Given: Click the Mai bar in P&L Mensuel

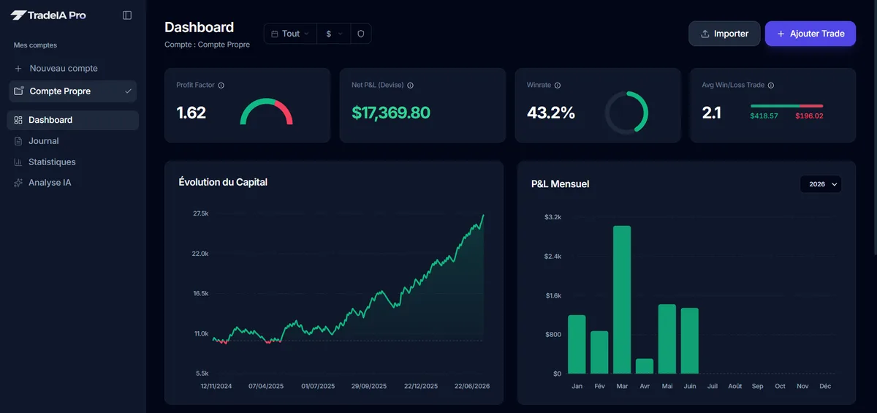Looking at the screenshot, I should (667, 339).
